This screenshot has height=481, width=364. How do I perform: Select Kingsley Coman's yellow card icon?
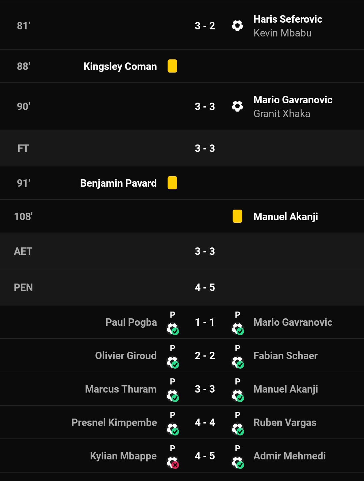coord(172,66)
